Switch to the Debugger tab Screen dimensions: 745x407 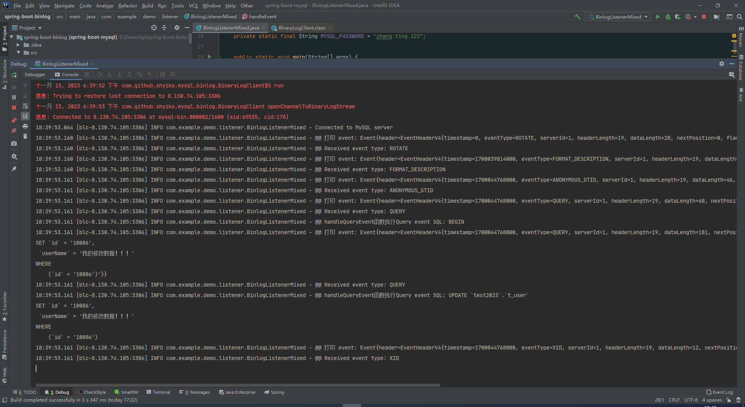pos(35,75)
